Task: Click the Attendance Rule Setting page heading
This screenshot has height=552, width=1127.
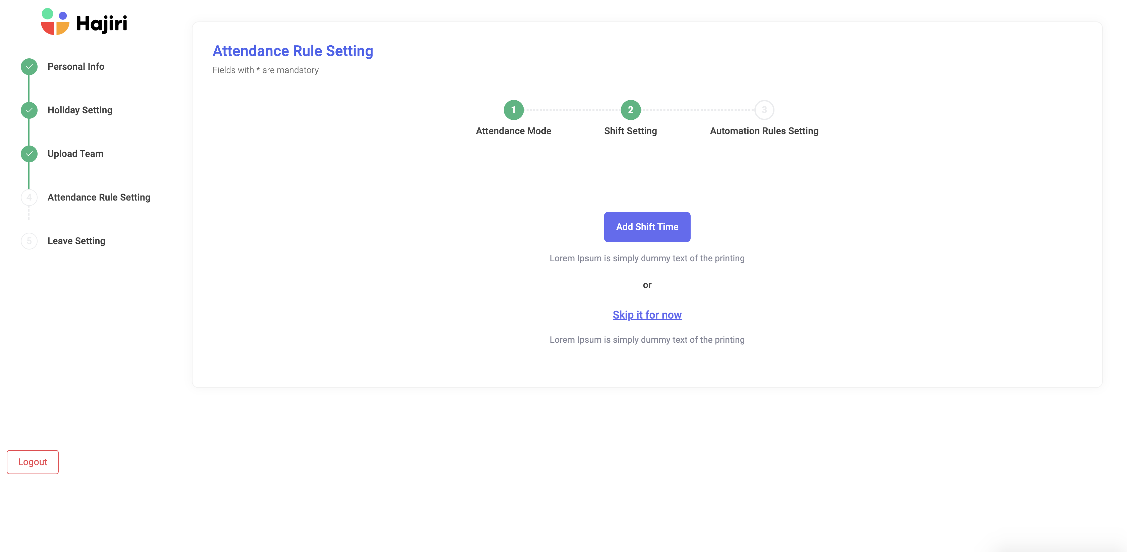Action: [x=293, y=51]
